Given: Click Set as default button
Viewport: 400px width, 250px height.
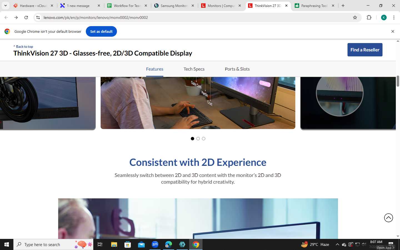Looking at the screenshot, I should [101, 31].
